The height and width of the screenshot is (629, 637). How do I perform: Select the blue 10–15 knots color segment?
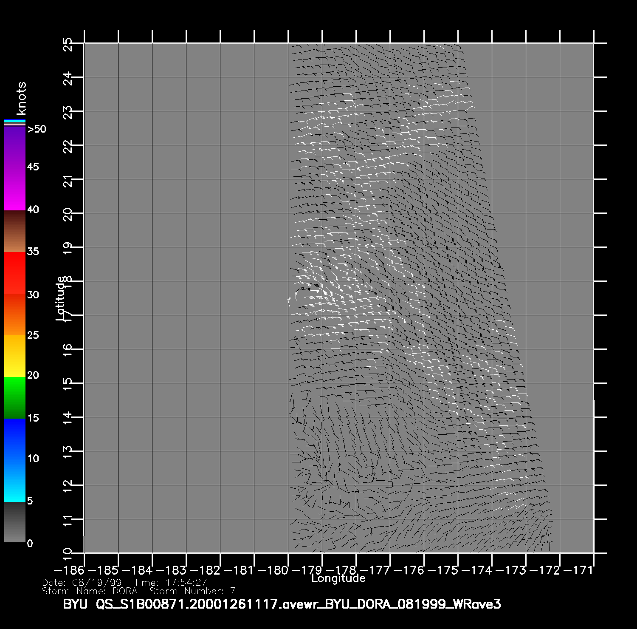pyautogui.click(x=14, y=439)
